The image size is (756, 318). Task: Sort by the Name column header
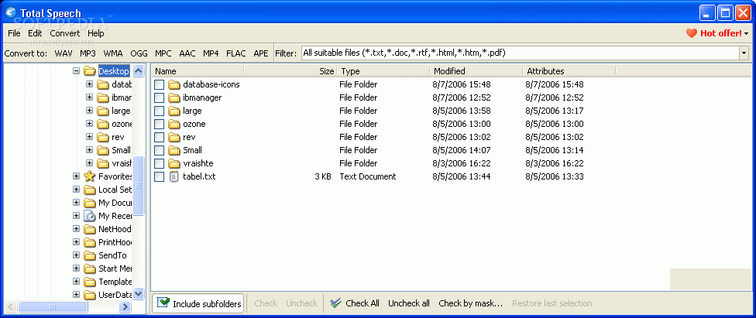click(199, 71)
